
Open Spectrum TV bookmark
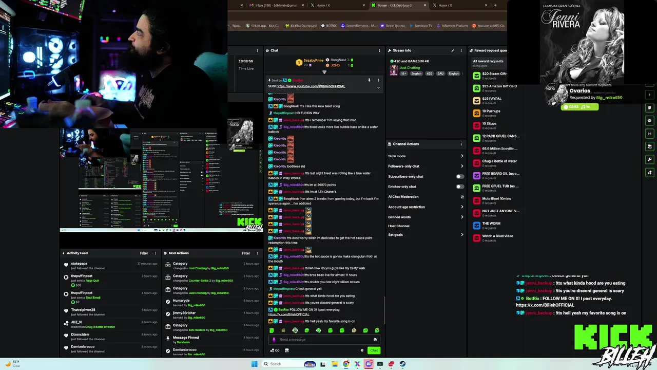[x=421, y=25]
